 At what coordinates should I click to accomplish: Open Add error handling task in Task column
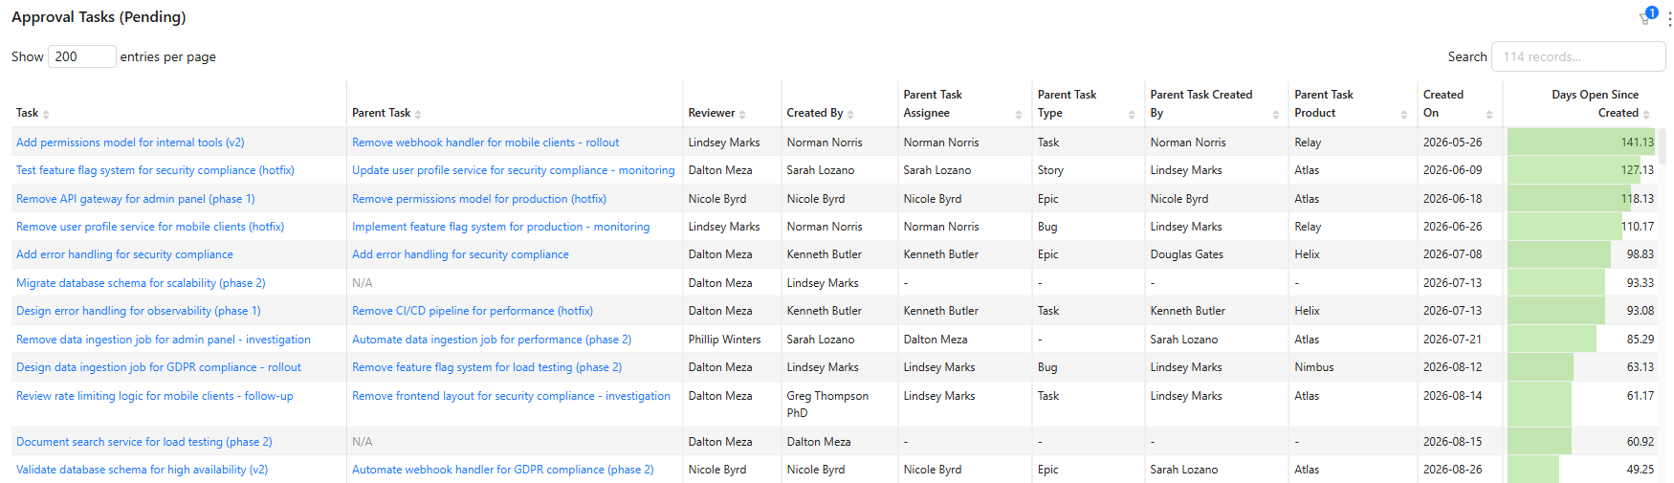click(x=124, y=254)
